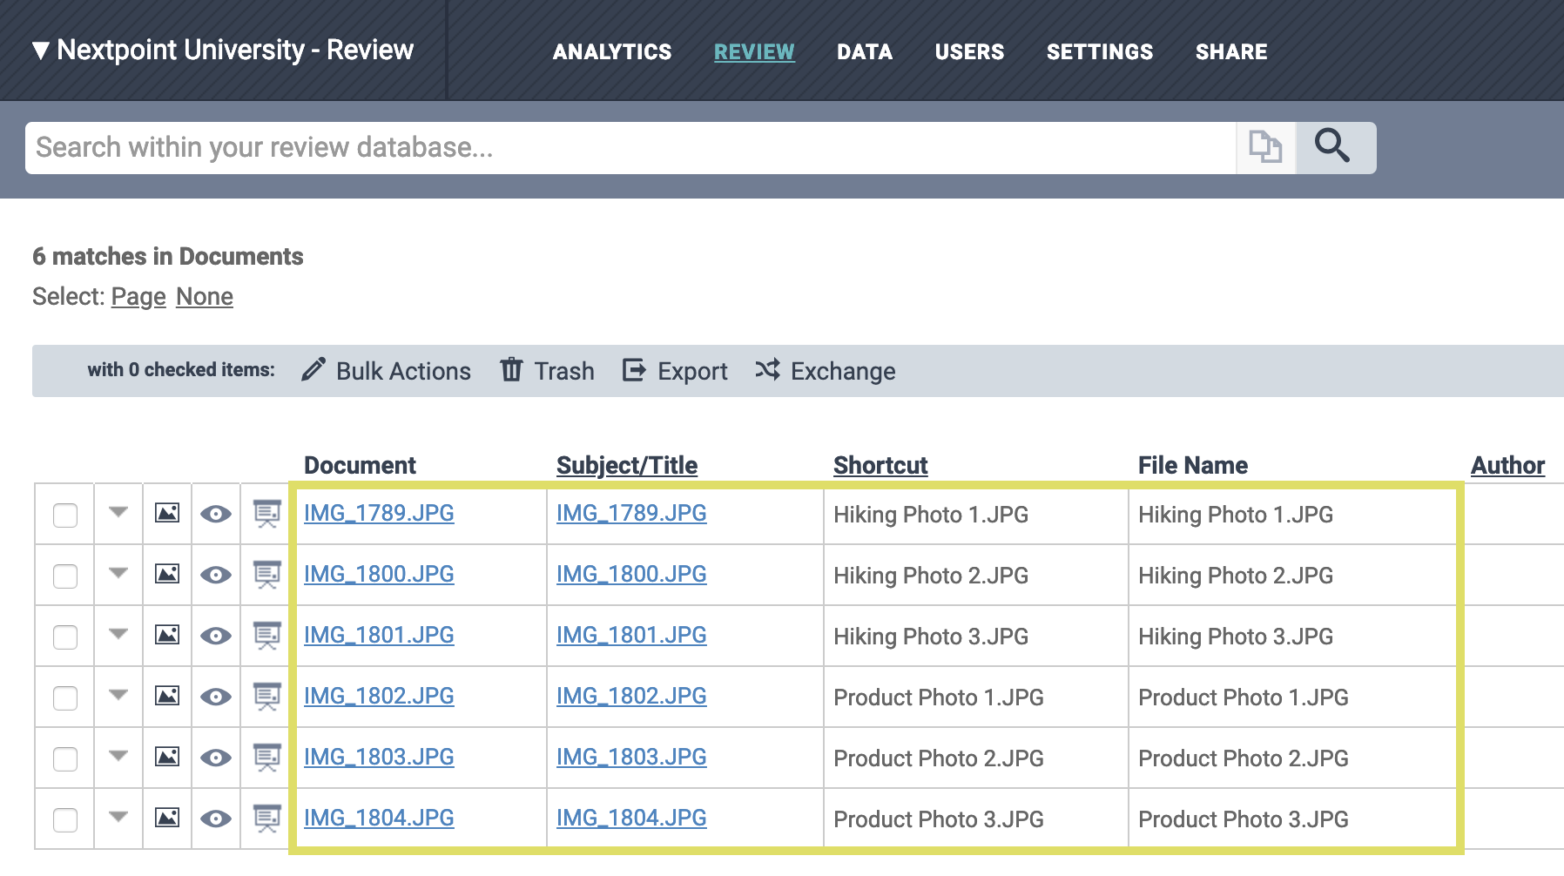
Task: Click the copy documents icon in search bar
Action: [1265, 147]
